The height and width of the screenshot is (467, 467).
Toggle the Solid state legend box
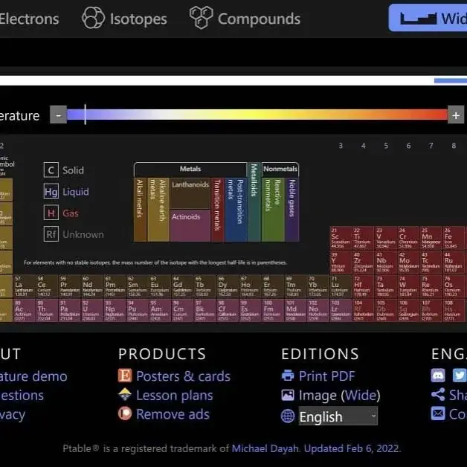point(51,170)
